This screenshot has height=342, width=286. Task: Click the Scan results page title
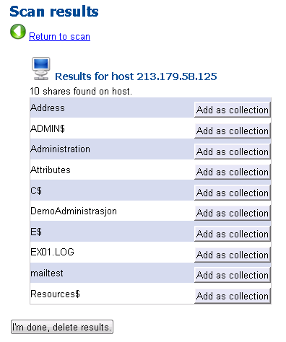pos(54,12)
